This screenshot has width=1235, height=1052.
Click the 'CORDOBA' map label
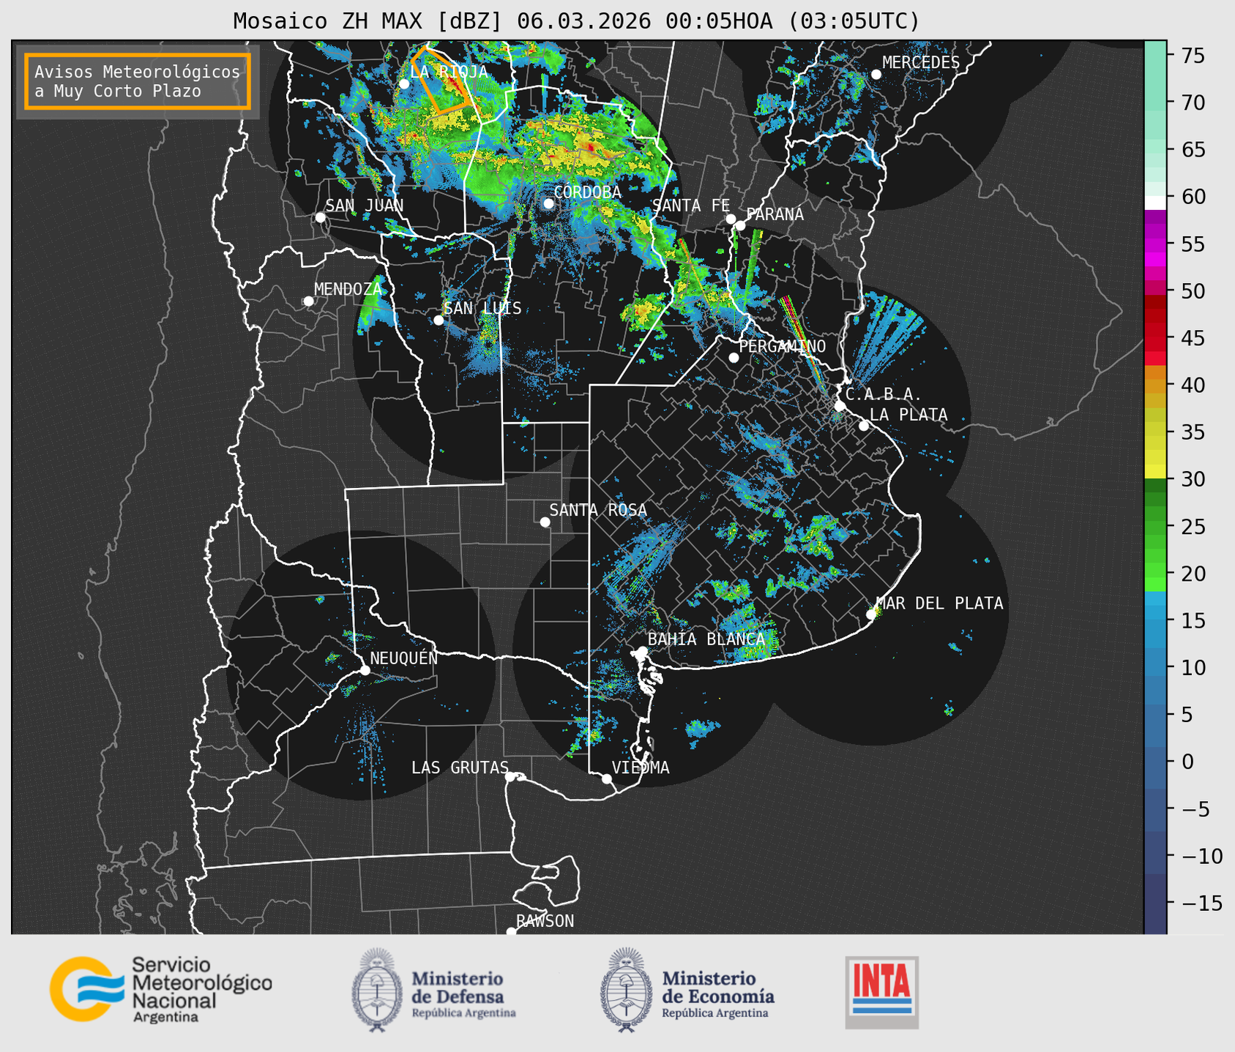coord(587,192)
